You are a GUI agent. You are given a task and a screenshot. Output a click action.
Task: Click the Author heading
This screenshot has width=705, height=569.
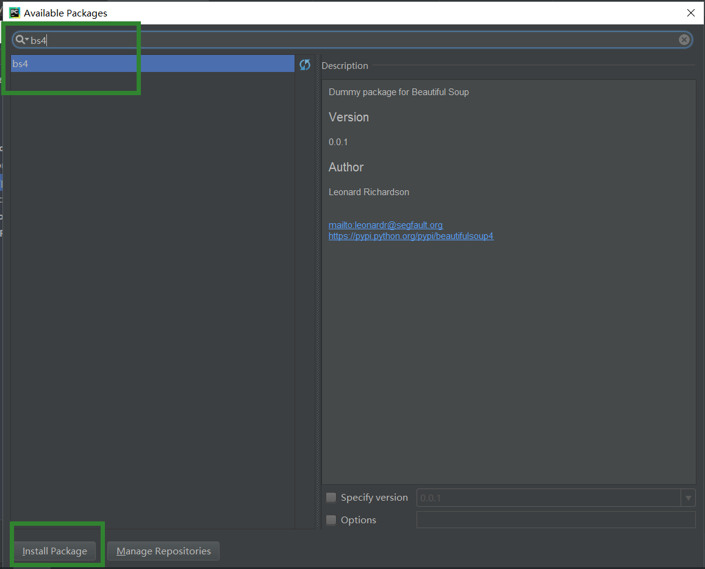(346, 167)
